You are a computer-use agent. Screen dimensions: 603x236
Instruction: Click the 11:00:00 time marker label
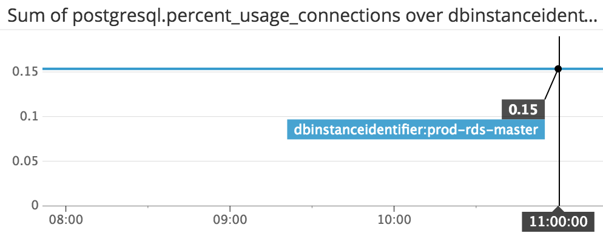click(x=558, y=222)
